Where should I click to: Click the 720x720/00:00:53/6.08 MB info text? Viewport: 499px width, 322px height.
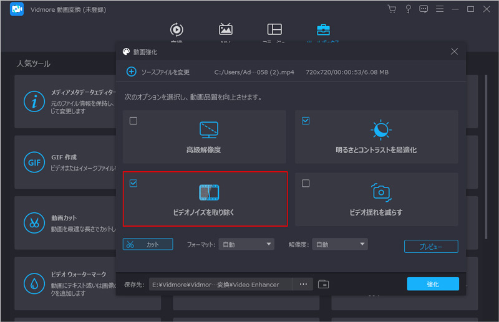[347, 72]
